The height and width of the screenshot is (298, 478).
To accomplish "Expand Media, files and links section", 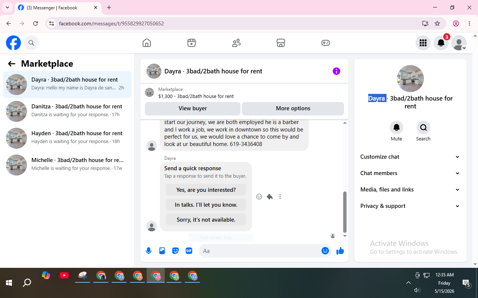I will (410, 190).
